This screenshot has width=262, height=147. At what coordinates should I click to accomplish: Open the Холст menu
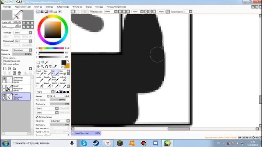(x=38, y=7)
